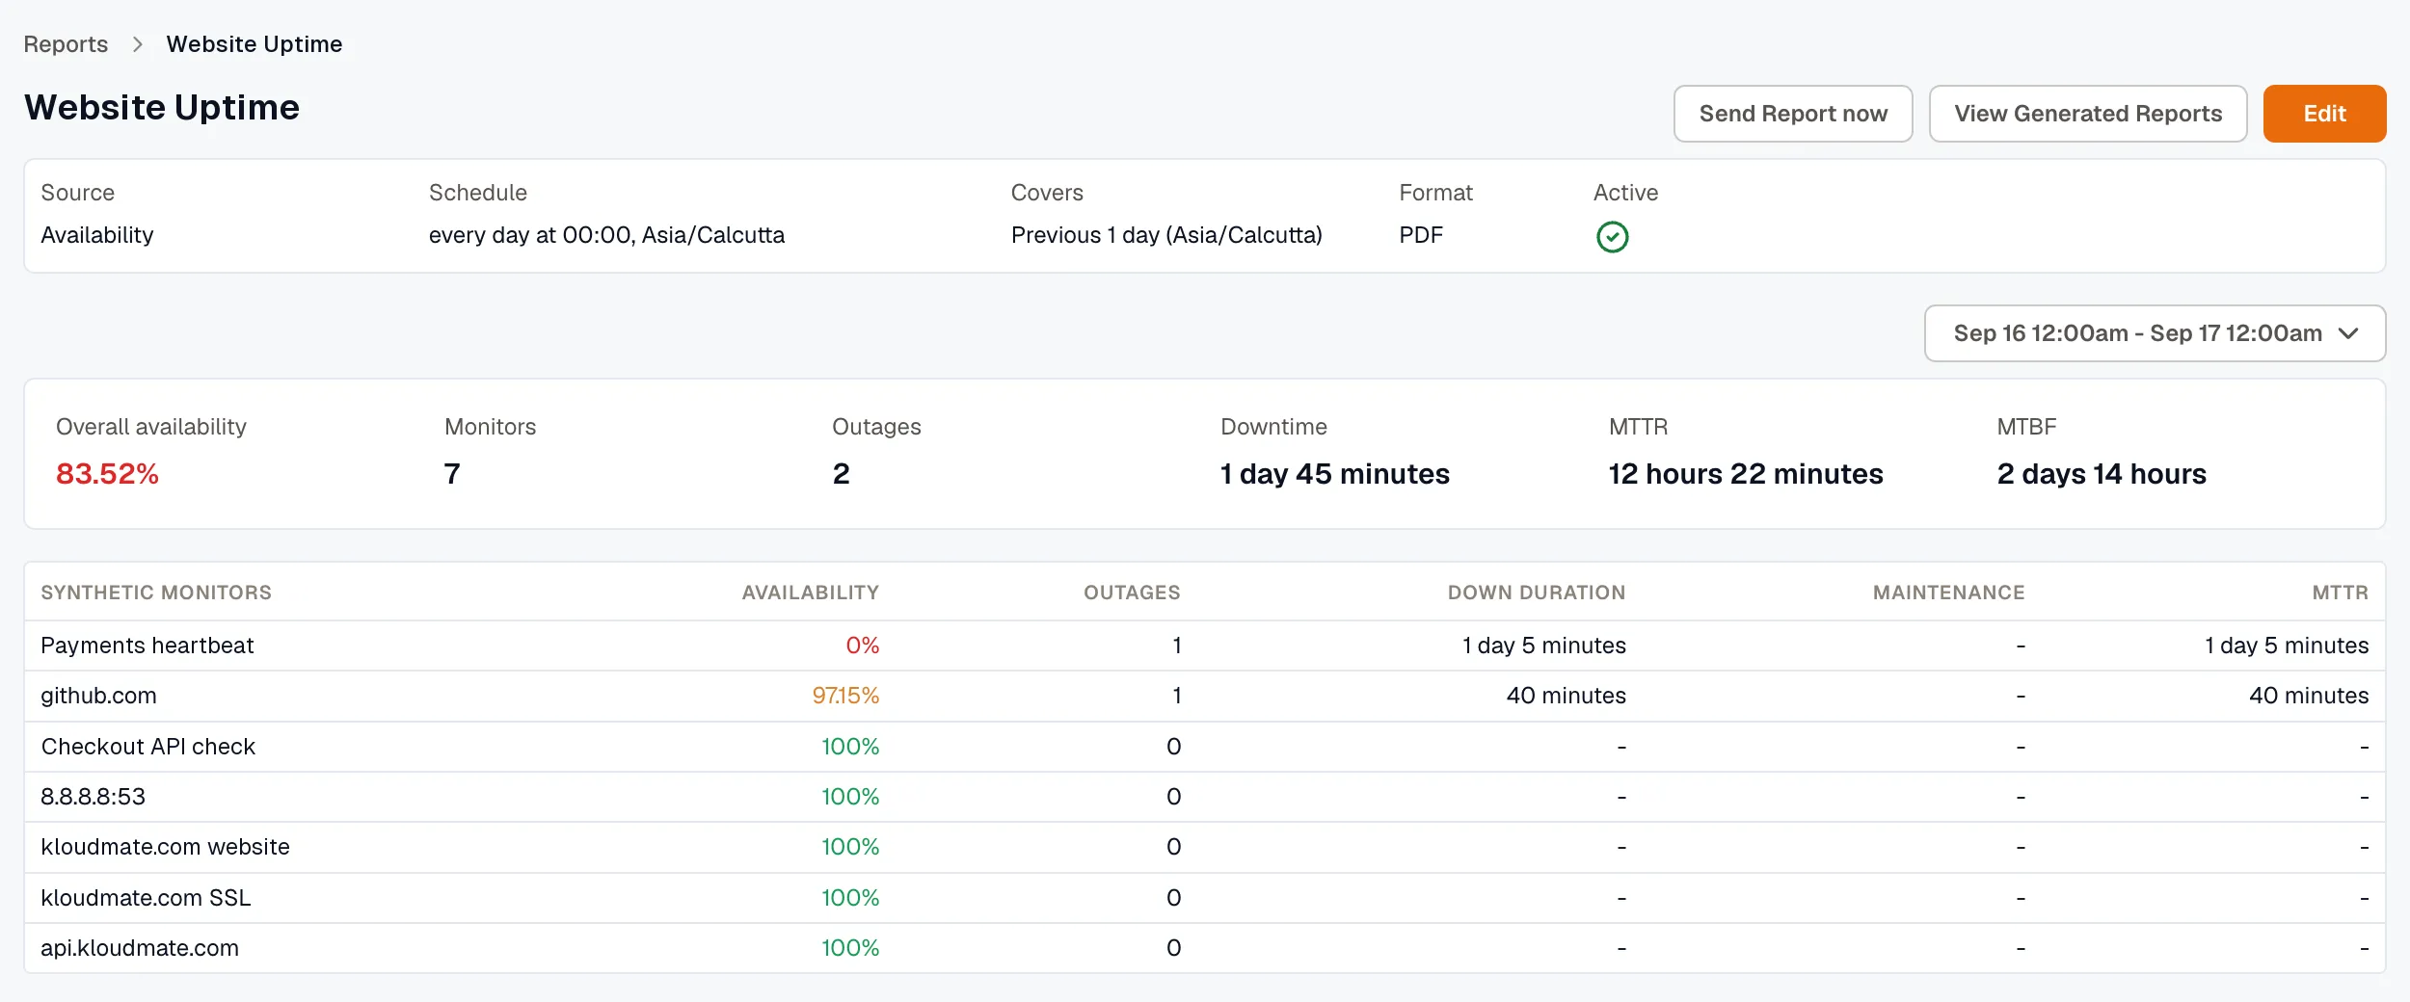Click the Outages column header
Screen dimensions: 2410x1002
pyautogui.click(x=1132, y=593)
